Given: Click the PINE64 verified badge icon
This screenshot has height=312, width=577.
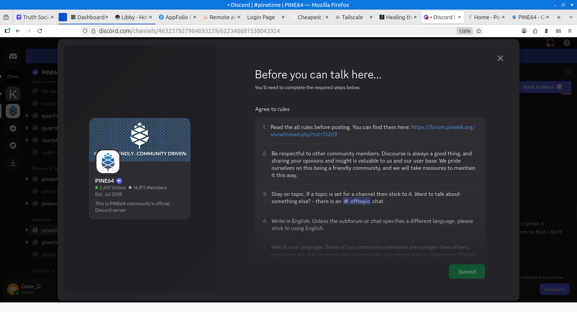Looking at the screenshot, I should pyautogui.click(x=119, y=181).
